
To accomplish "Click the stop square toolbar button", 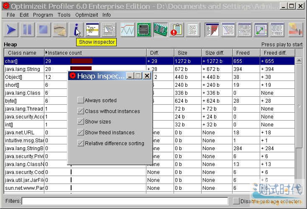I will (43, 30).
